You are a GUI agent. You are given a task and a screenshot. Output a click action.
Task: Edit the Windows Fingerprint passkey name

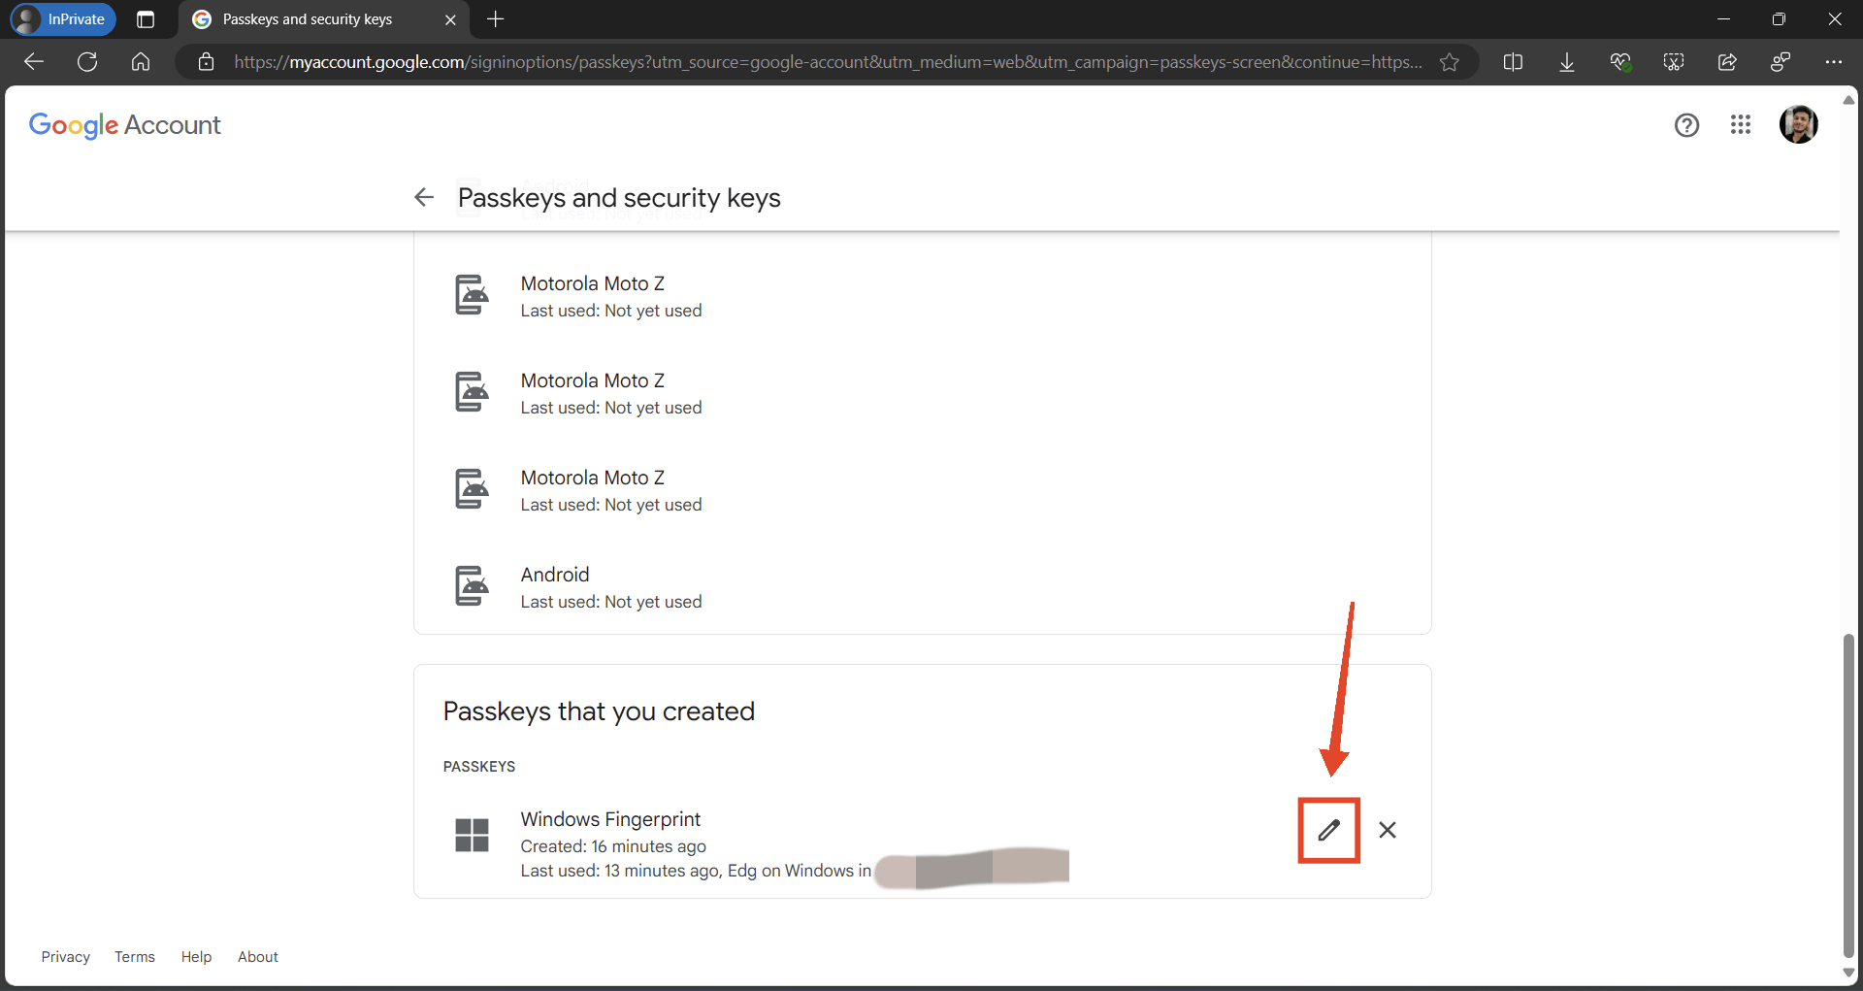point(1328,830)
